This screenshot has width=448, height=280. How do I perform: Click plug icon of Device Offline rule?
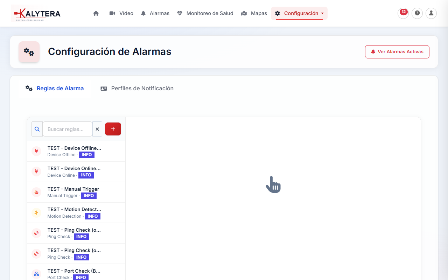[36, 151]
